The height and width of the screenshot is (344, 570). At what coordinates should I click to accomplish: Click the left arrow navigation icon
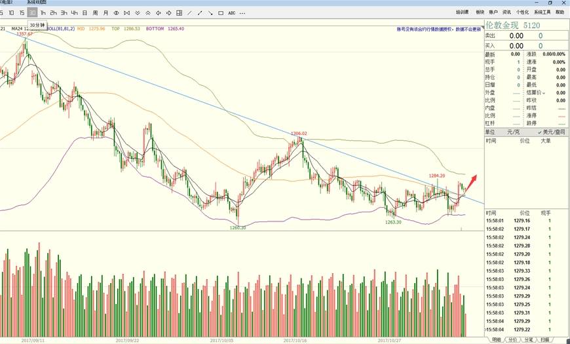(x=158, y=13)
